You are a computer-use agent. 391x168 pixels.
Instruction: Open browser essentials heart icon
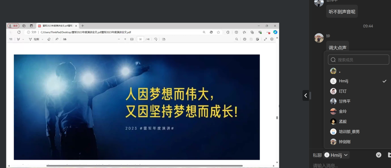pos(260,32)
